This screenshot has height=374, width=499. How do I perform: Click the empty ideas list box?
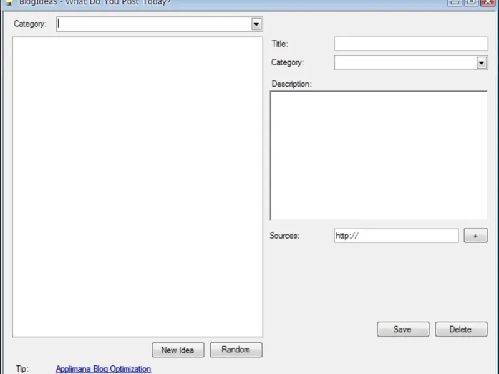(x=137, y=187)
